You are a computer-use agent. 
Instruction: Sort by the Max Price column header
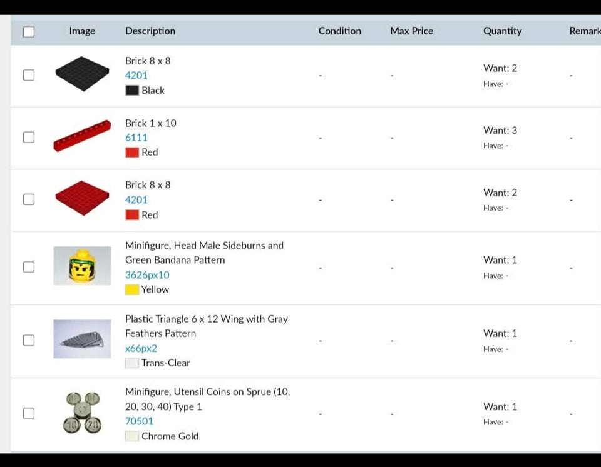point(412,31)
